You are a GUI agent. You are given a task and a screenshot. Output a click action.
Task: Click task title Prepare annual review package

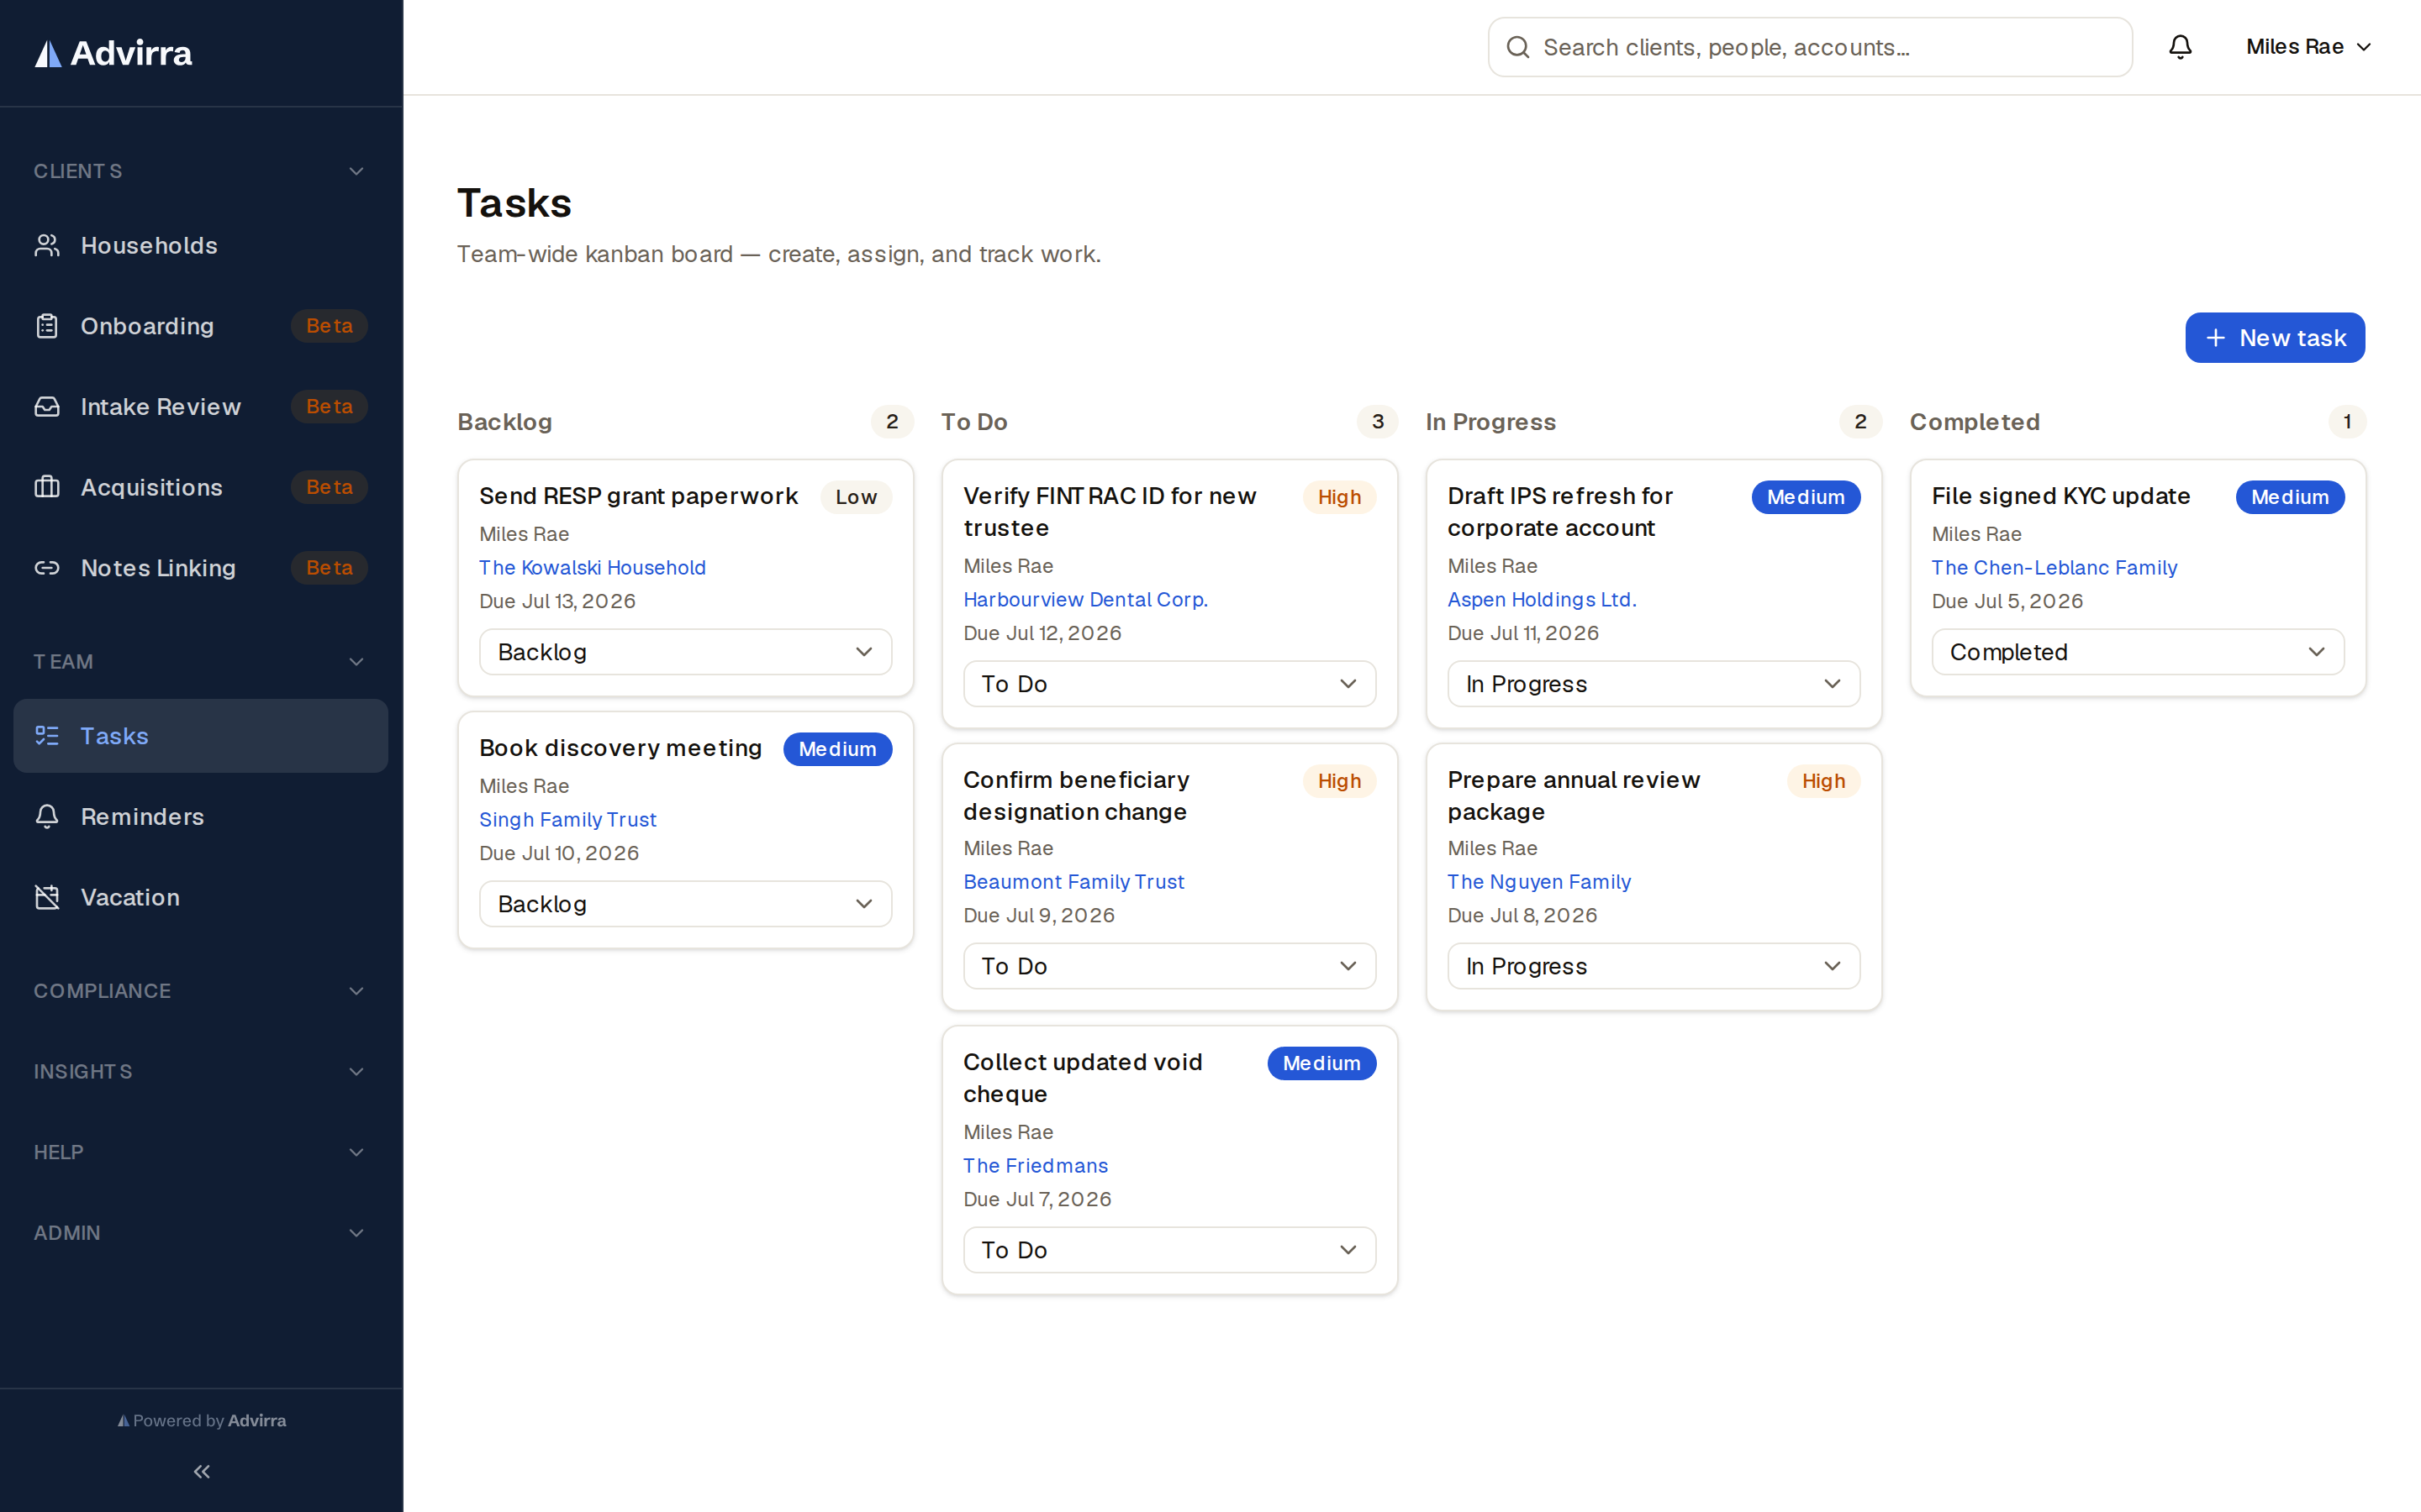click(1574, 796)
